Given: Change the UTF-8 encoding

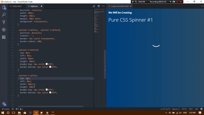Looking at the screenshot, I should coord(184,109).
